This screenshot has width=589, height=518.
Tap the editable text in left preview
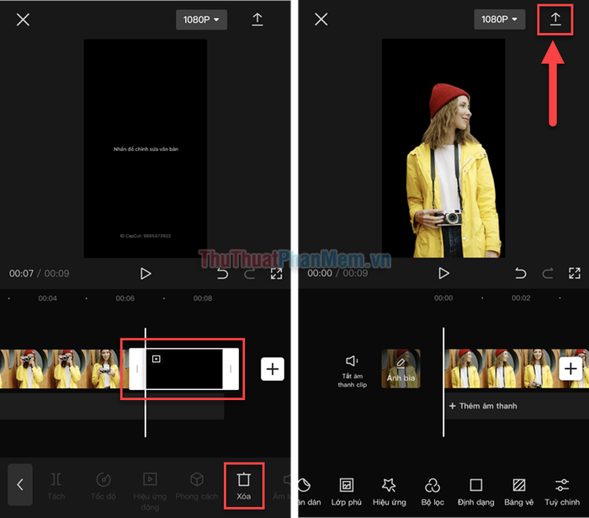[146, 149]
